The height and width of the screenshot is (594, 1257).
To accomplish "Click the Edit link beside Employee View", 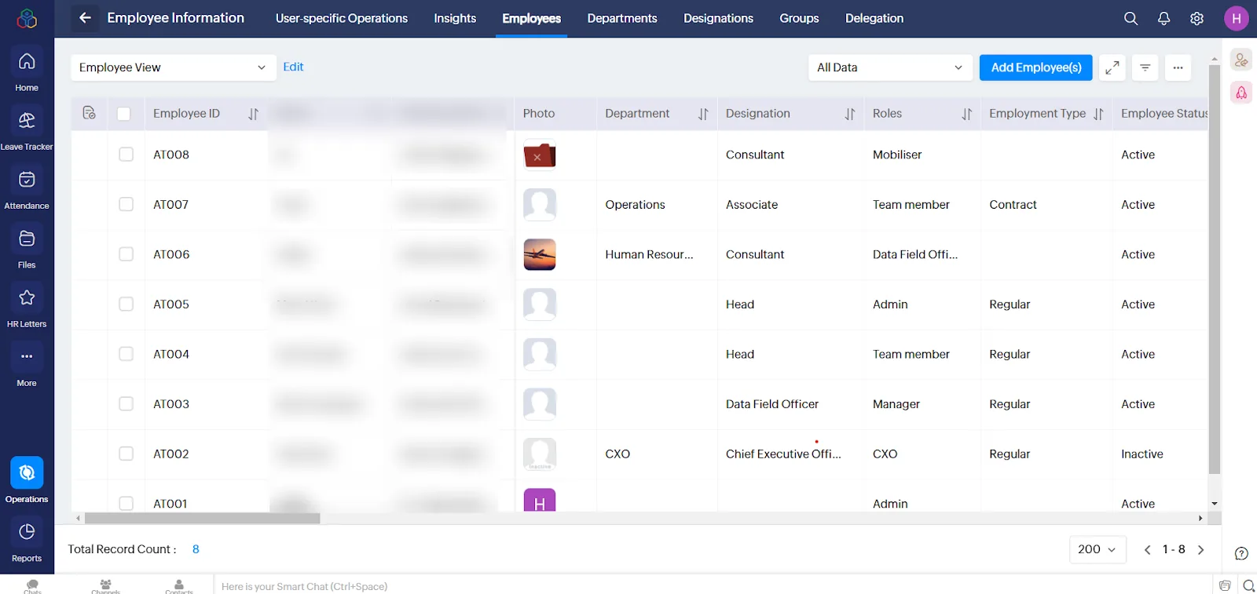I will coord(293,67).
